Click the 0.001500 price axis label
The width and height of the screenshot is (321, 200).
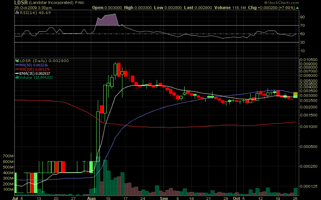click(x=309, y=115)
